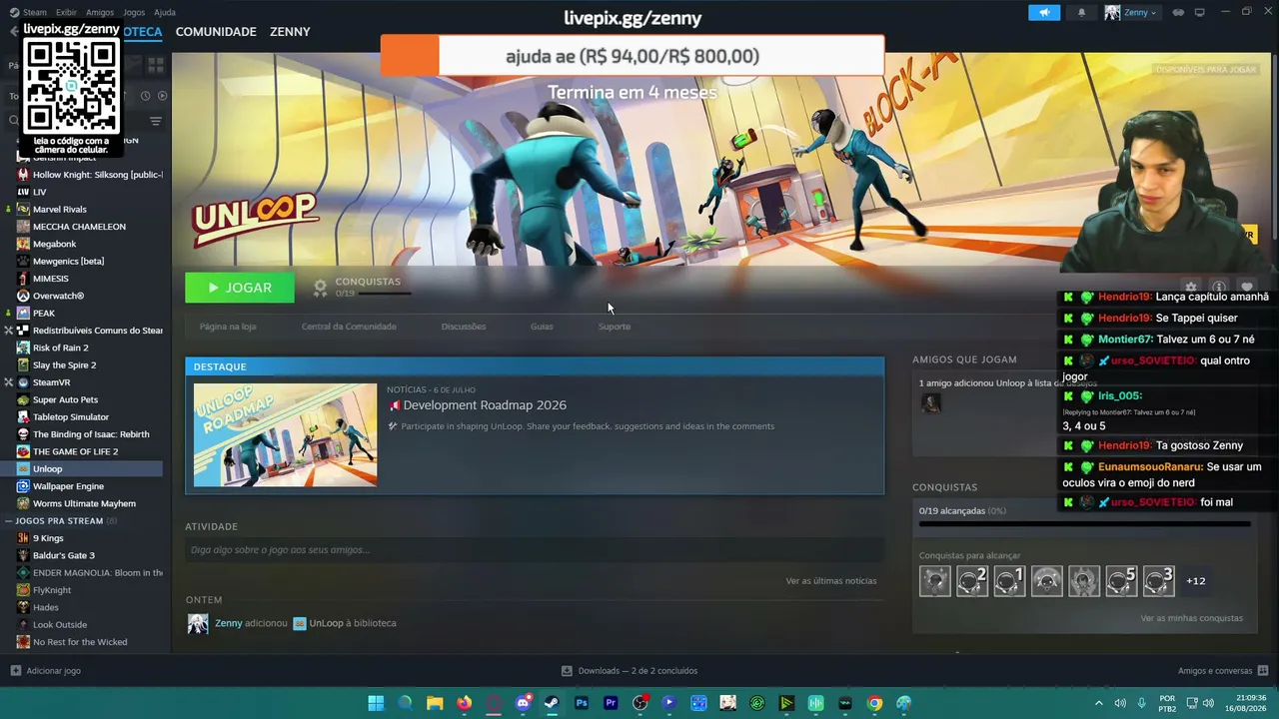Screen dimensions: 1279x719
Task: Open the ZENNY profile tab
Action: tap(290, 32)
